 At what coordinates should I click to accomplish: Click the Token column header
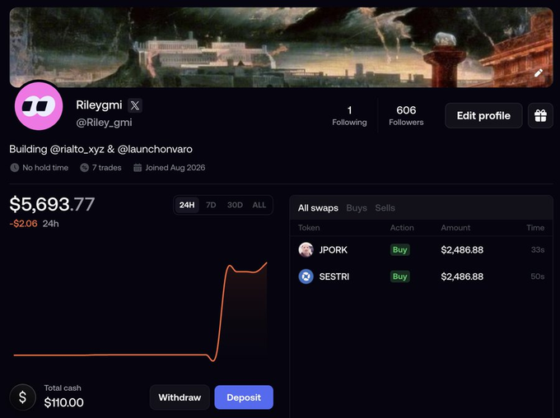(x=309, y=228)
